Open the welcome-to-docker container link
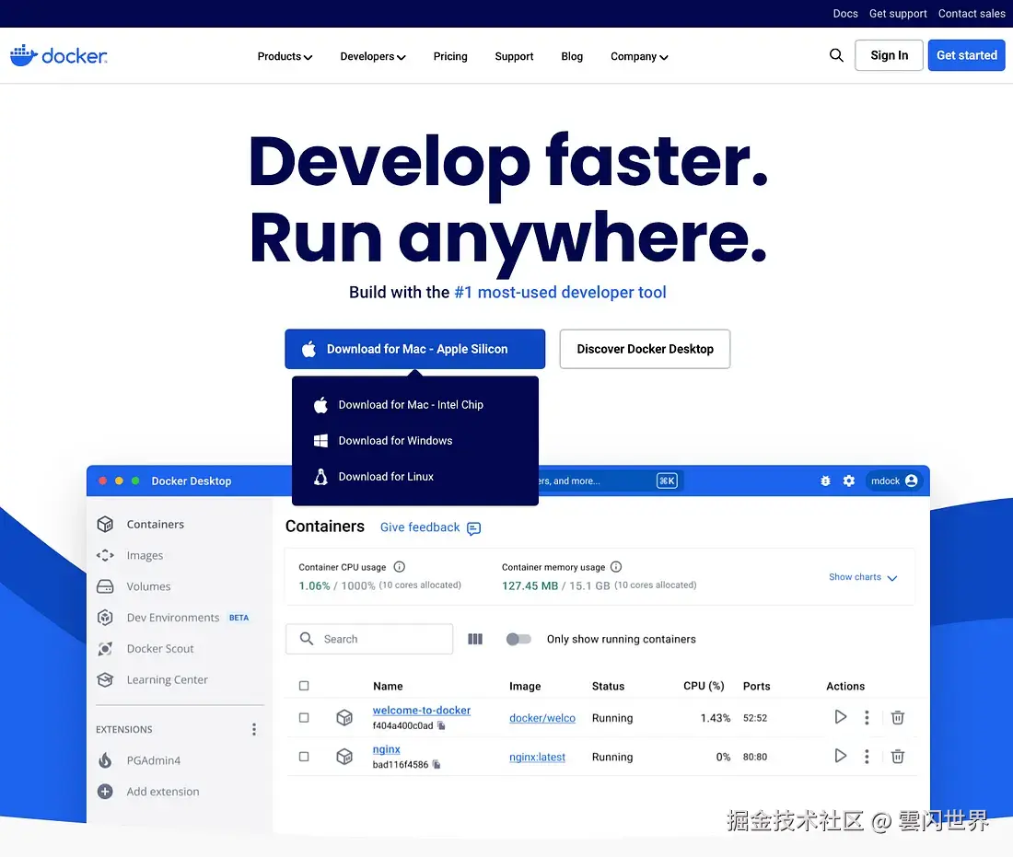1013x857 pixels. pos(421,710)
